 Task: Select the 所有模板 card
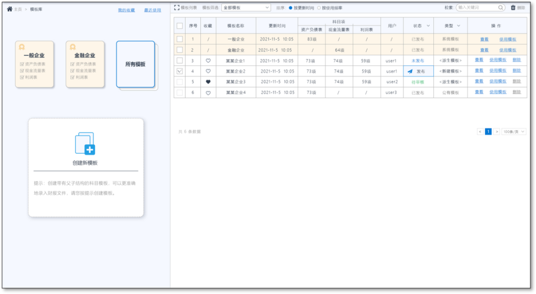coord(135,64)
